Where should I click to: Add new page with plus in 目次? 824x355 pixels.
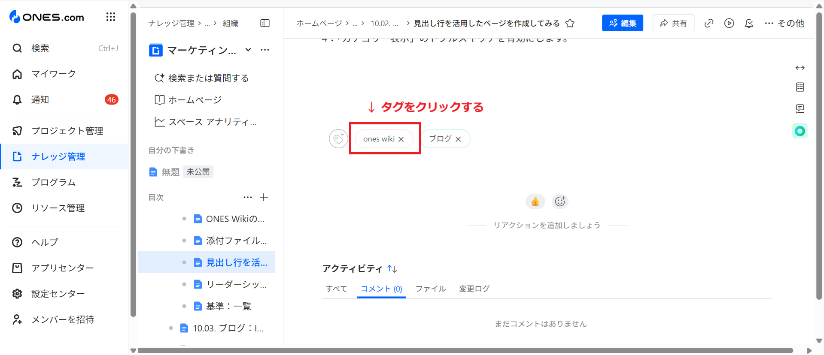tap(264, 197)
